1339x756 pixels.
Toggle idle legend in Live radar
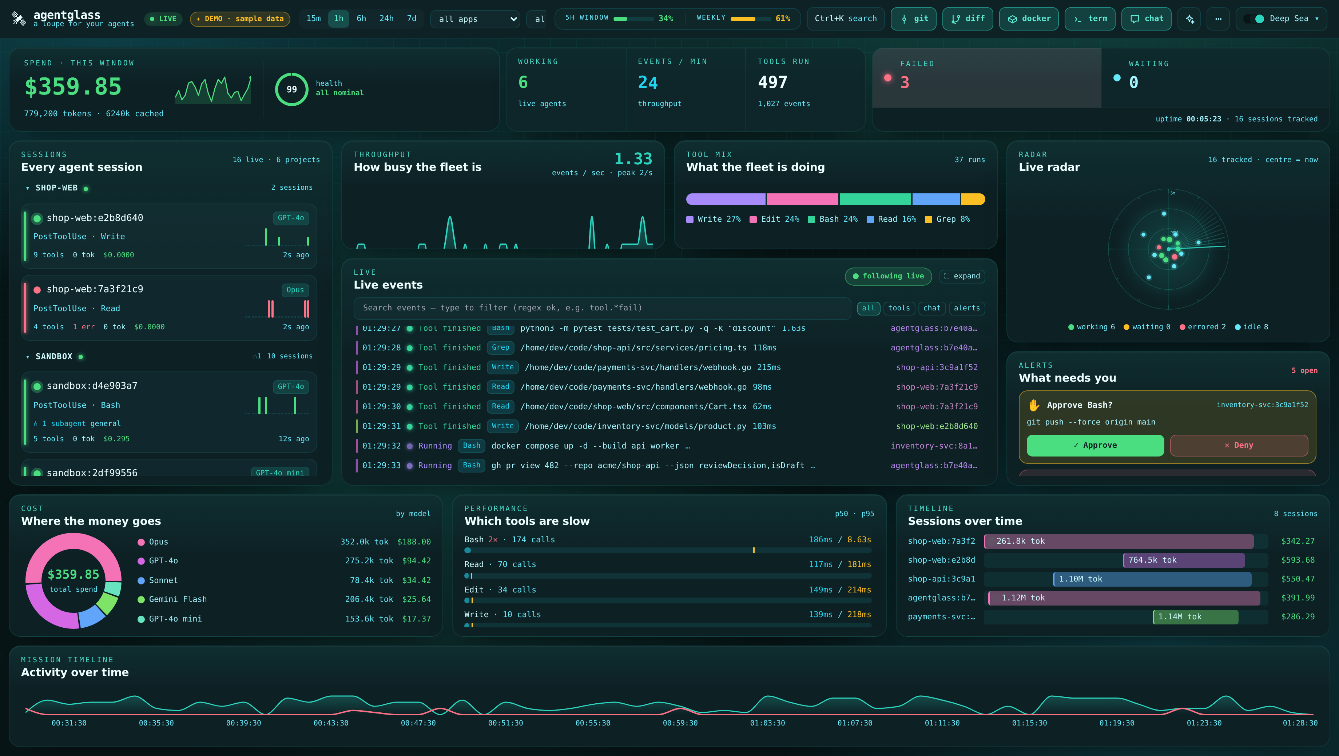tap(1251, 327)
